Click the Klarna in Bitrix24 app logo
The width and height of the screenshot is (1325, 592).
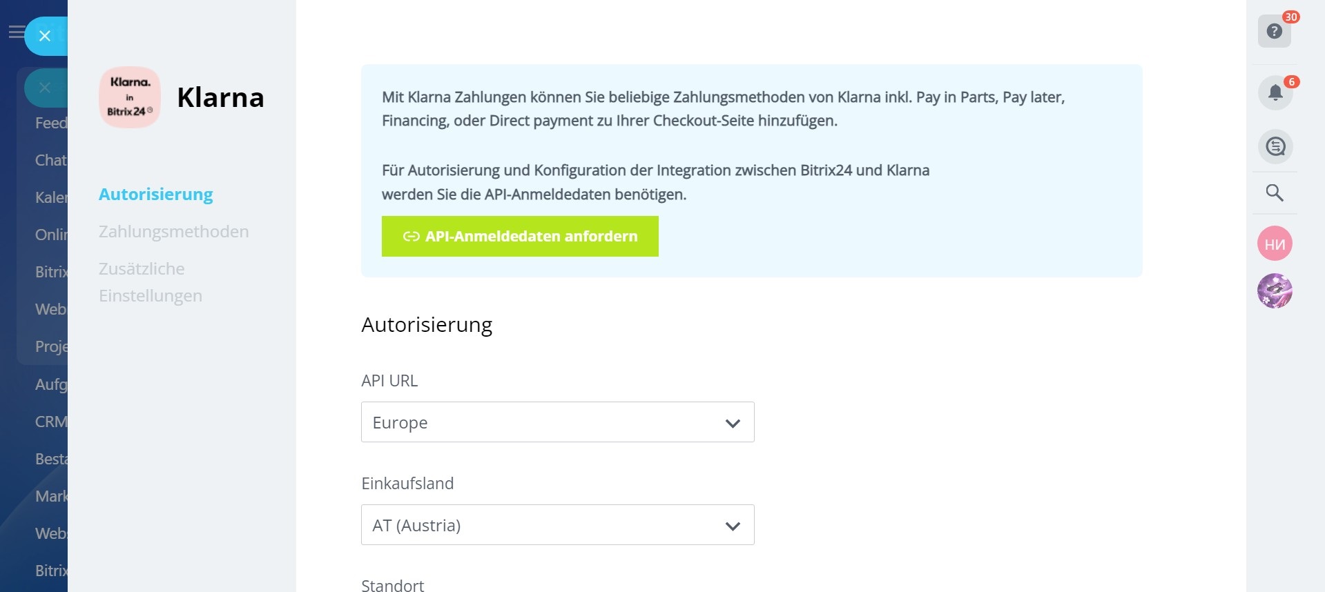coord(130,97)
